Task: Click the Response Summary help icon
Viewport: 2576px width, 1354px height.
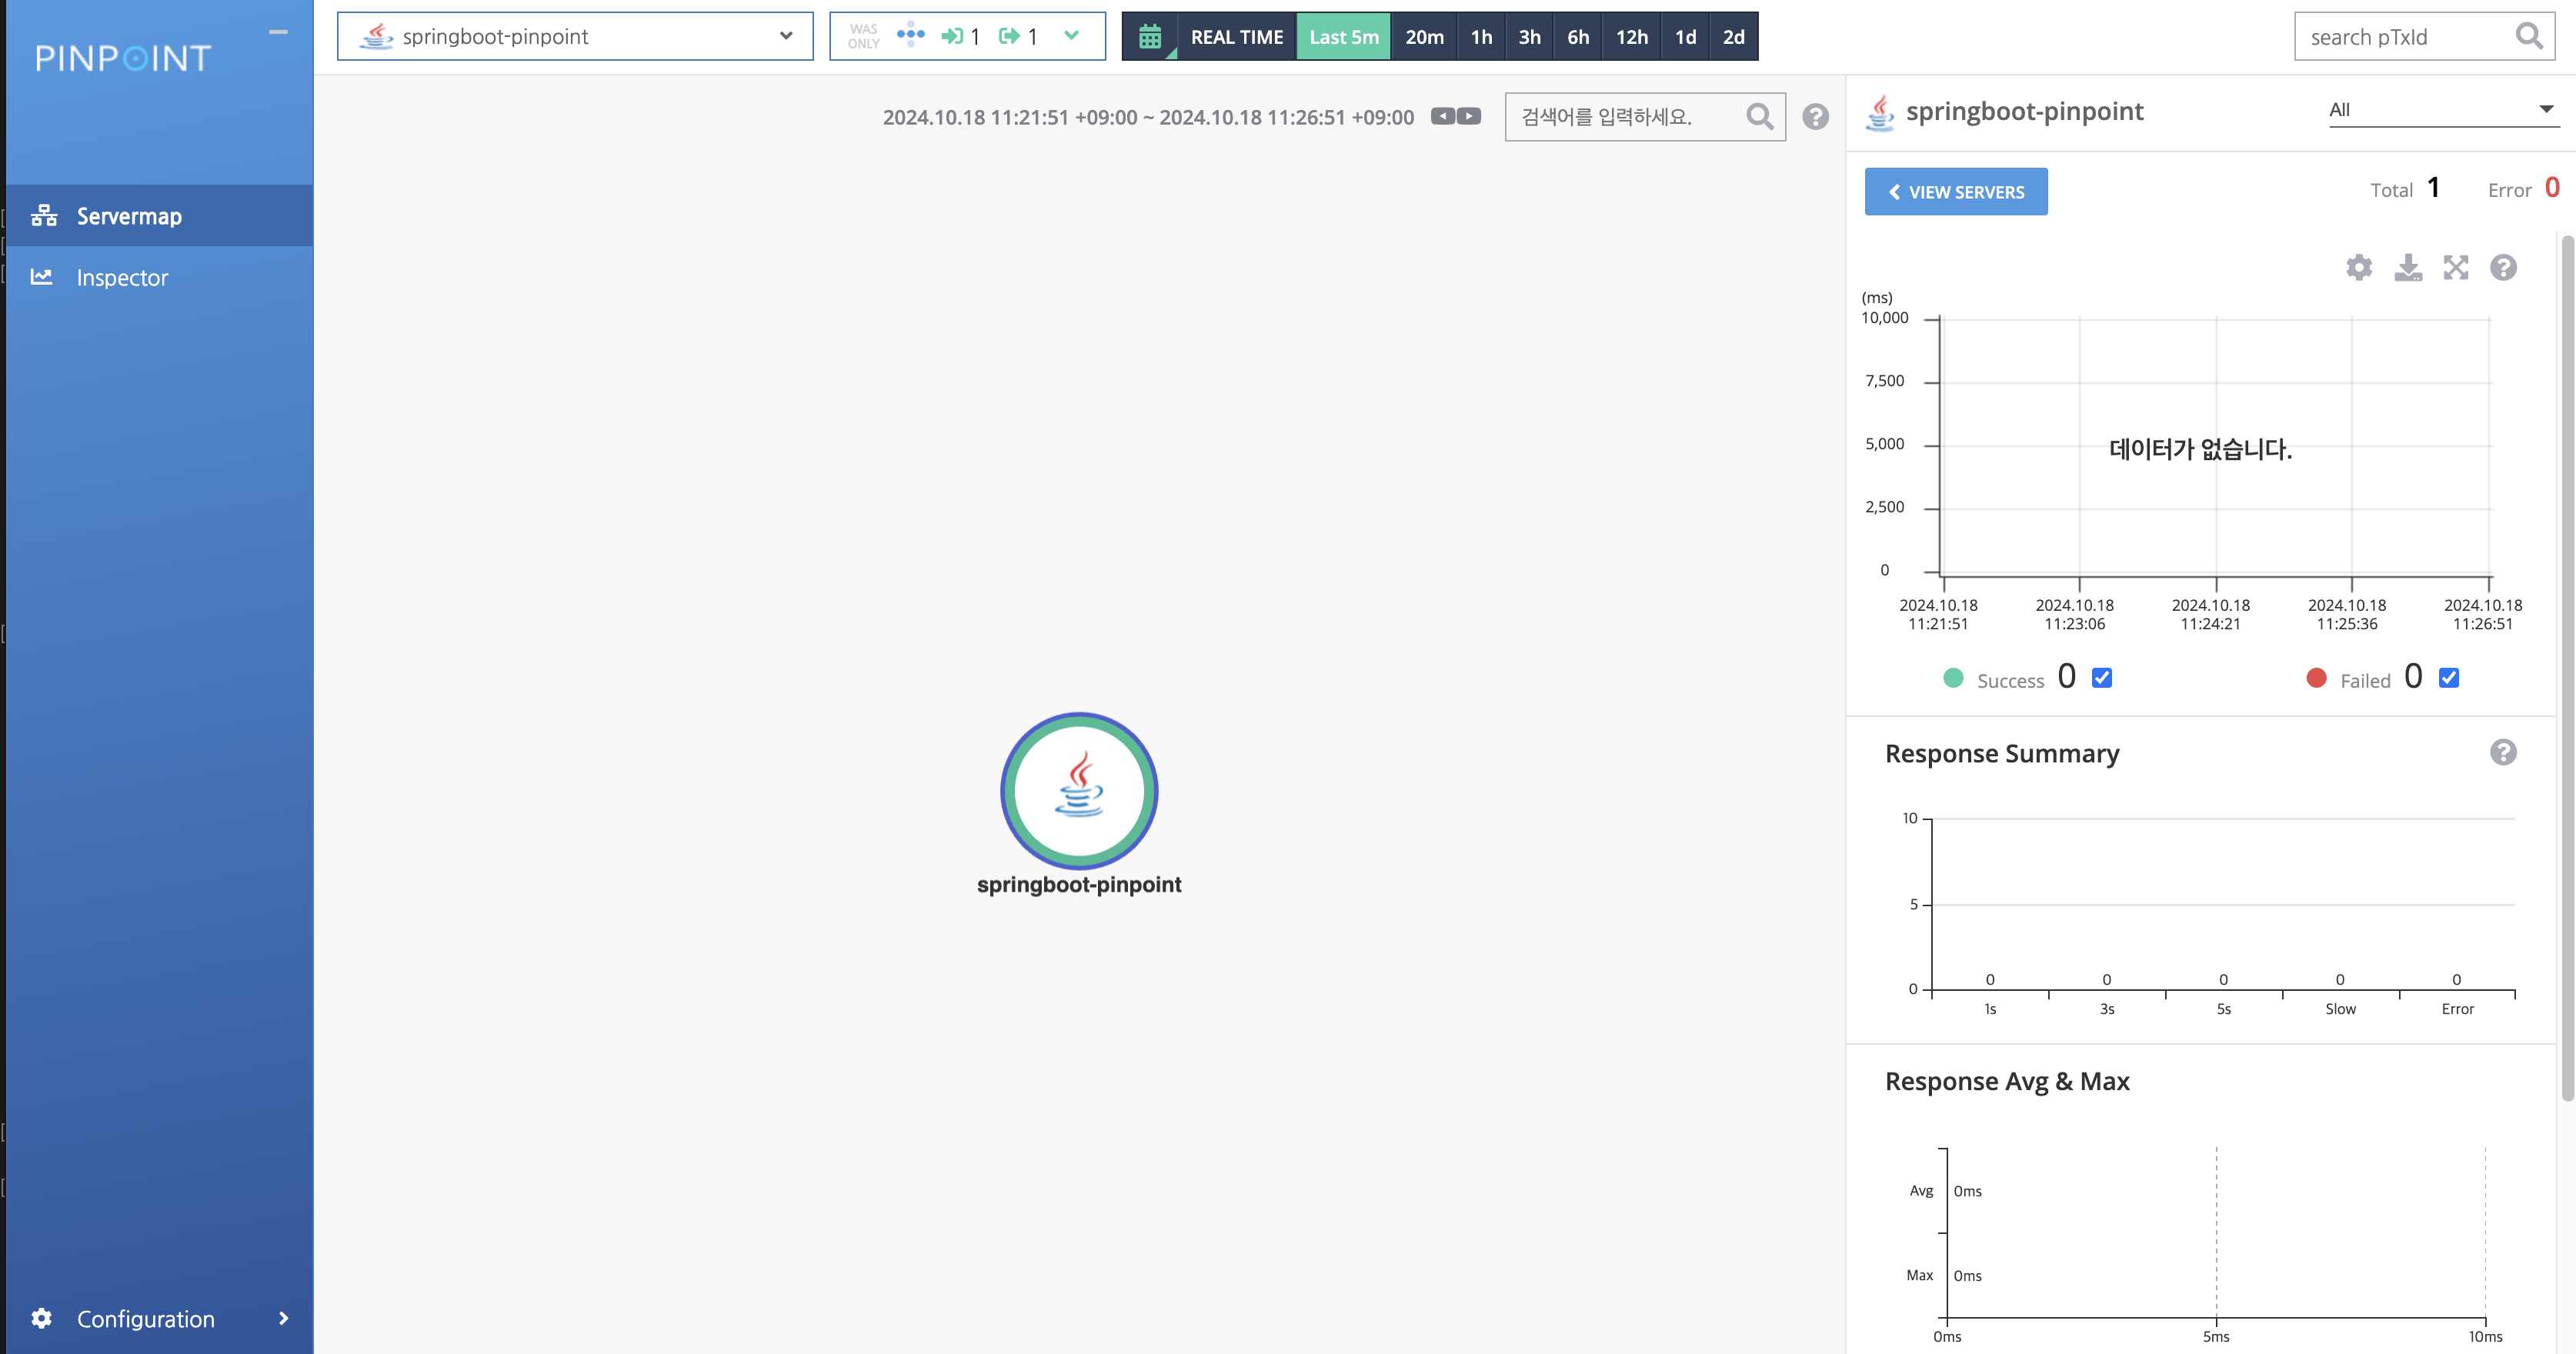Action: [x=2503, y=752]
